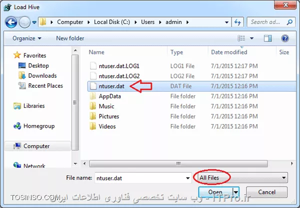Click the navigation pane scrollbar thumb
Viewport: 300px width, 208px height.
tap(75, 103)
